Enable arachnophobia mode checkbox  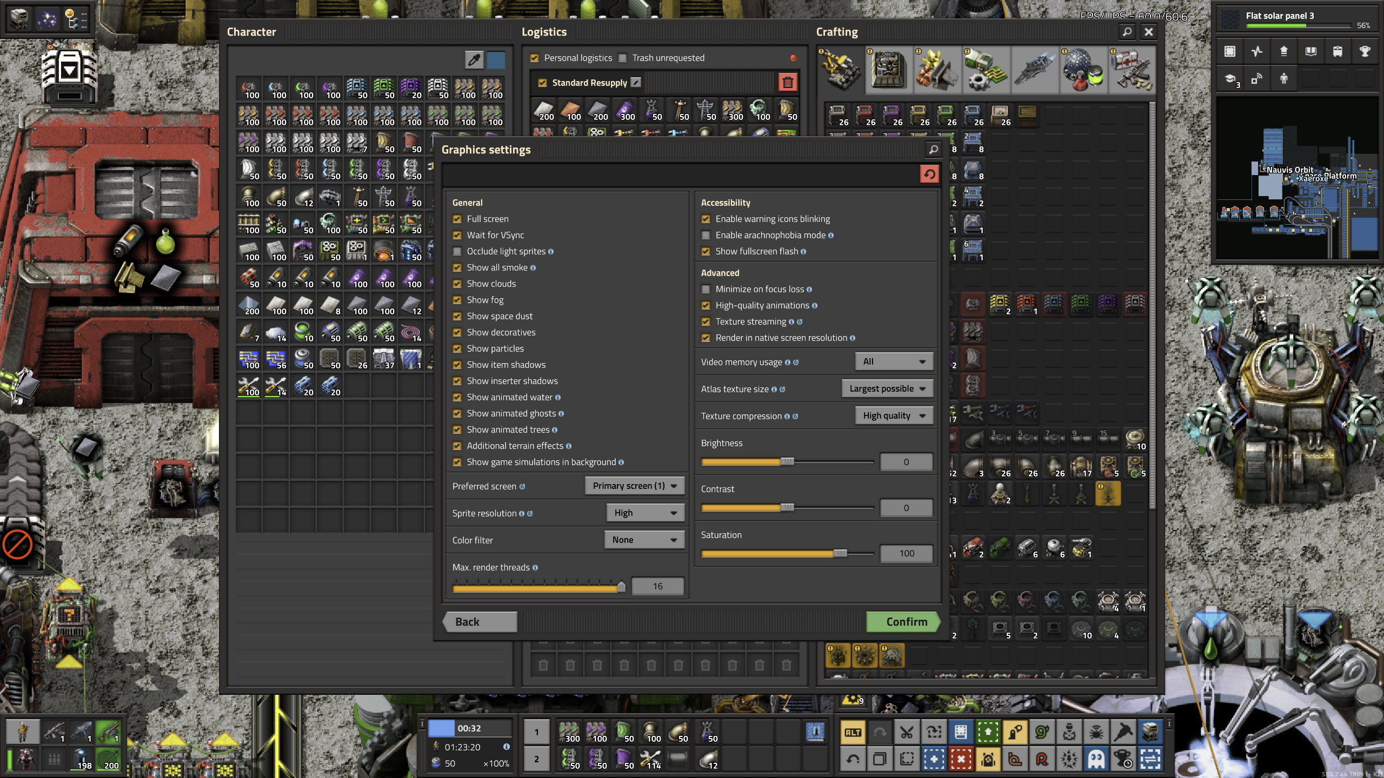pyautogui.click(x=706, y=235)
